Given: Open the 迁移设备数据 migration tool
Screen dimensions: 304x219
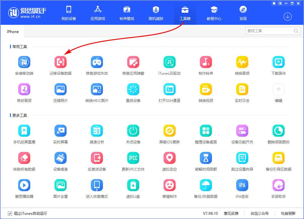Looking at the screenshot, I should 61,62.
